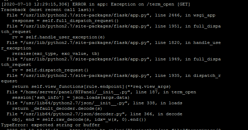Click 'line 1949' in the traceback

[x=167, y=59]
